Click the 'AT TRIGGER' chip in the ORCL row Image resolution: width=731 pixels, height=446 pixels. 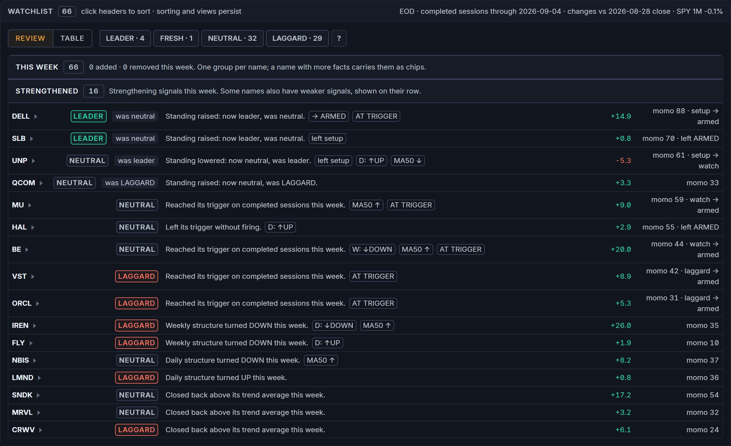(x=373, y=303)
